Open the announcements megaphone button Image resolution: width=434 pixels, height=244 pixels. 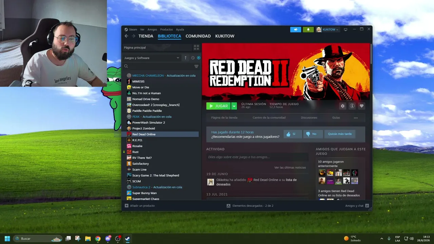296,29
